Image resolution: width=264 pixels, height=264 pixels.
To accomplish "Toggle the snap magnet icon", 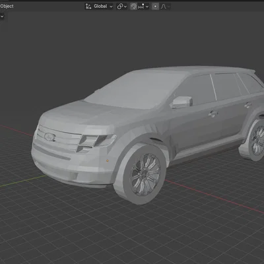I will [133, 7].
